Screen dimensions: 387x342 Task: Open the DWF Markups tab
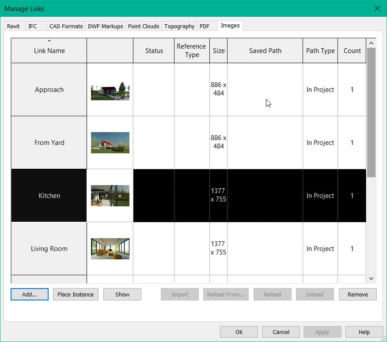[106, 26]
